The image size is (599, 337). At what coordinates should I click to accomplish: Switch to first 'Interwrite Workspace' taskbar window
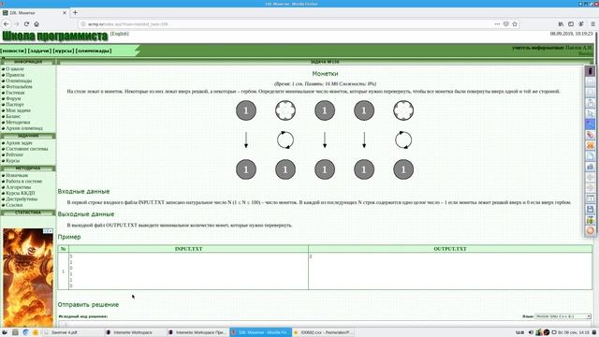pyautogui.click(x=135, y=332)
